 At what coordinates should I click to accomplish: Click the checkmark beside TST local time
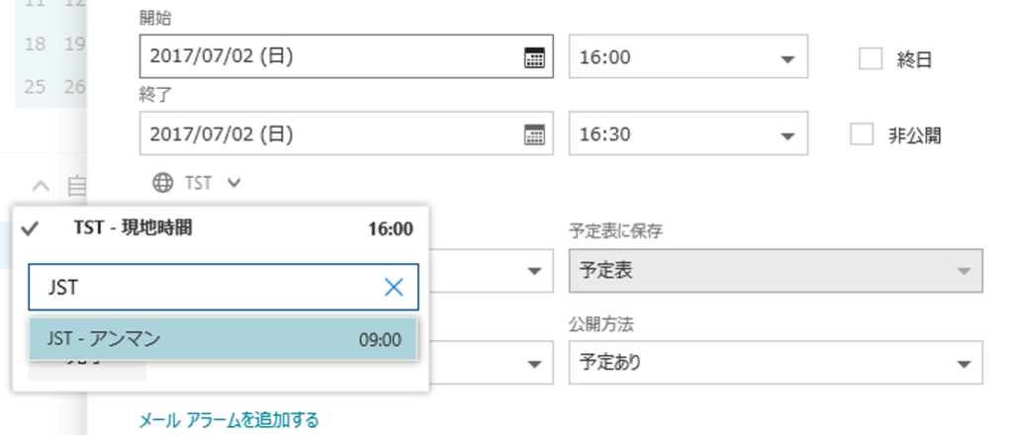point(31,228)
